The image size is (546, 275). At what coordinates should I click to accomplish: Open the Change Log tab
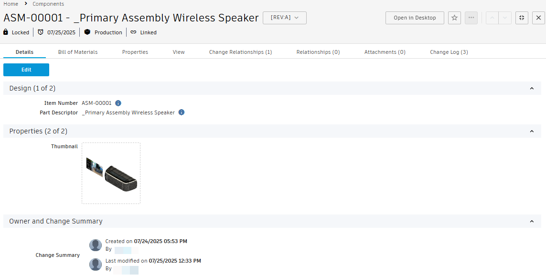tap(449, 52)
